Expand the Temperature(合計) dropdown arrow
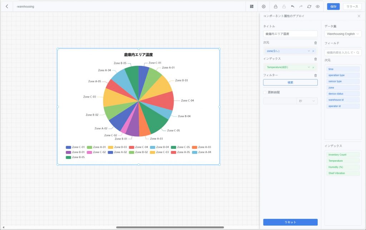366x230 pixels. (x=308, y=67)
